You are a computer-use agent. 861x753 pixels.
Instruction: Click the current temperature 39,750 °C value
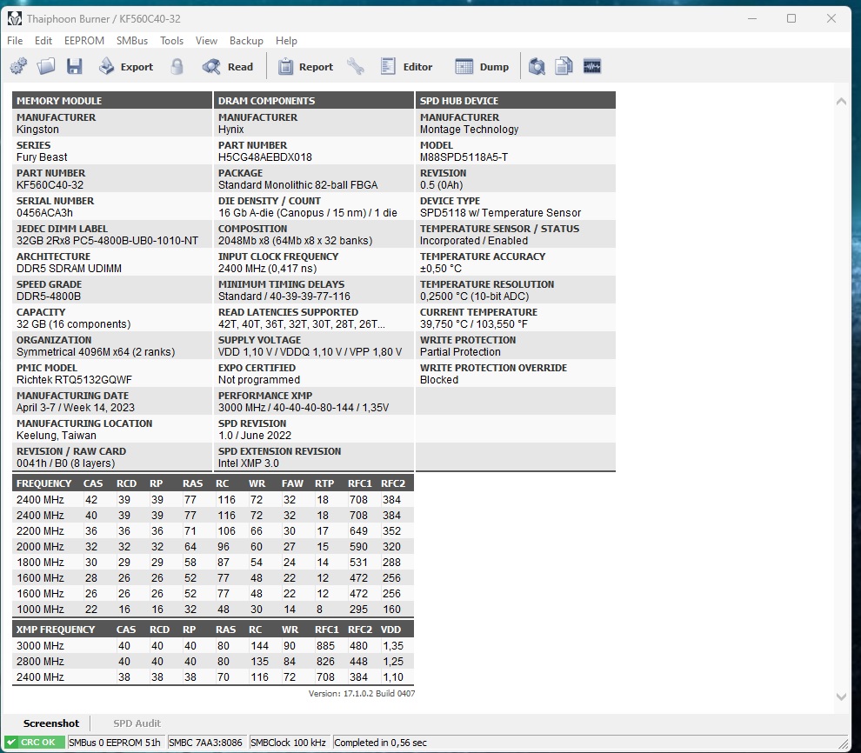(x=474, y=324)
